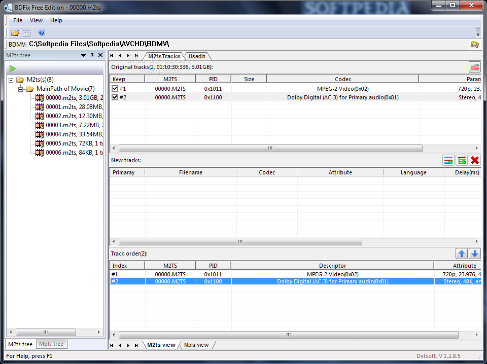Screen dimensions: 487x364
Task: Open the Help menu
Action: [x=56, y=20]
